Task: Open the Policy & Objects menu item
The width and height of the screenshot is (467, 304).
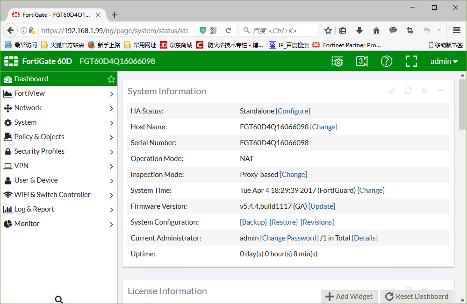Action: [59, 137]
